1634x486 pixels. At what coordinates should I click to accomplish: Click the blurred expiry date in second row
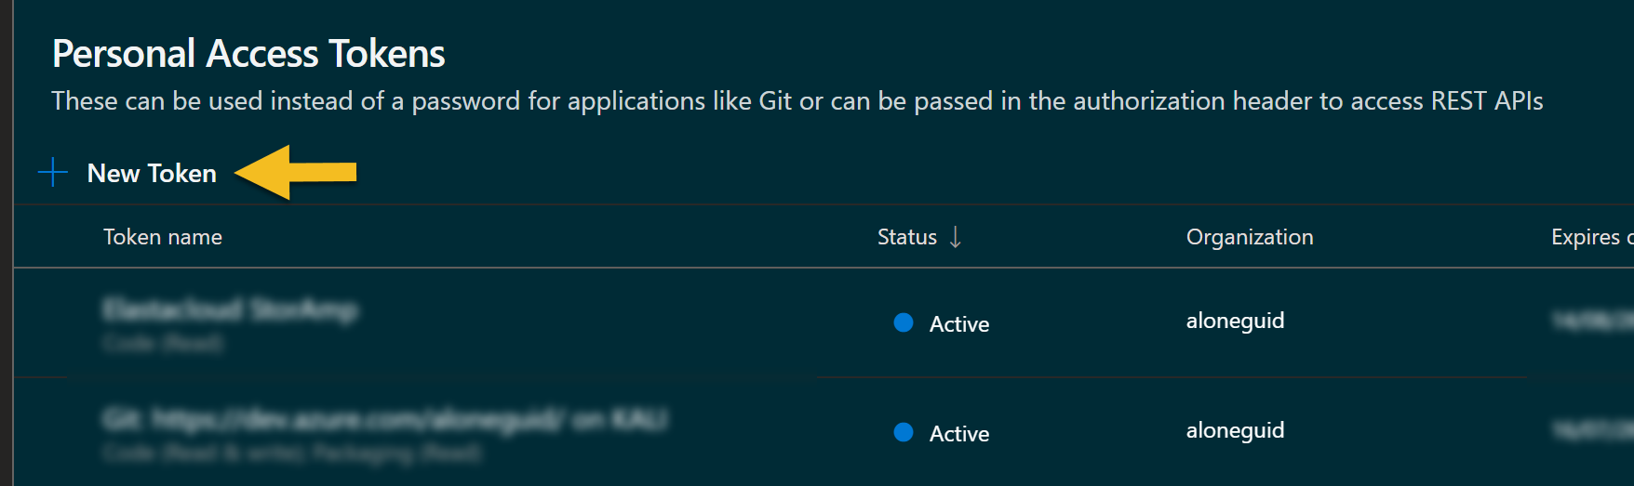click(1592, 430)
